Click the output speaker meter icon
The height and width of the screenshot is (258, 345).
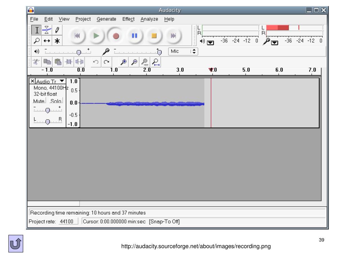[202, 41]
